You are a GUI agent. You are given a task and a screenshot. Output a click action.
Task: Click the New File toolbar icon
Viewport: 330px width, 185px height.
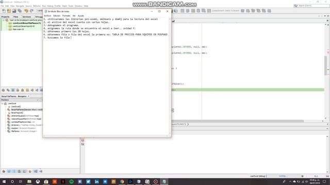pyautogui.click(x=4, y=11)
